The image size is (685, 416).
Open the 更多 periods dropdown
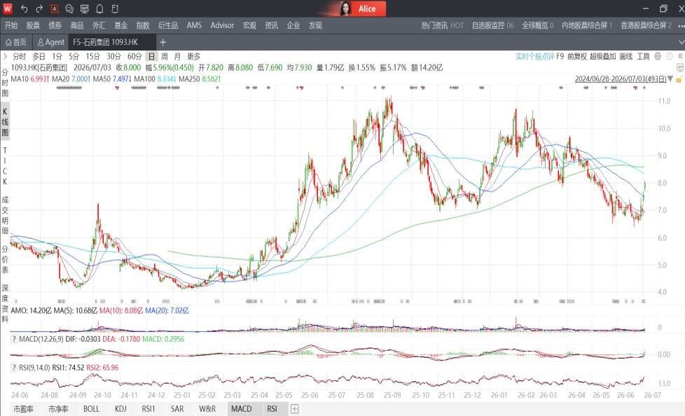pos(193,56)
